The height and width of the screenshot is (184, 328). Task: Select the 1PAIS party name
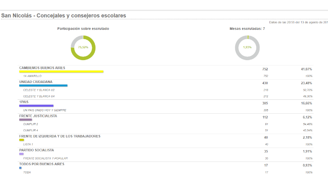point(25,101)
